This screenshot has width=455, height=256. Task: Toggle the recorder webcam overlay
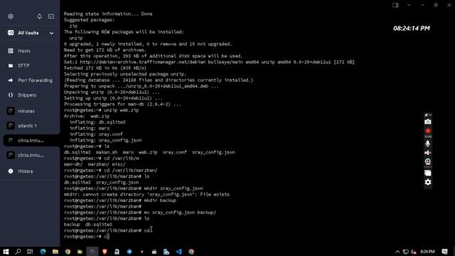(428, 161)
